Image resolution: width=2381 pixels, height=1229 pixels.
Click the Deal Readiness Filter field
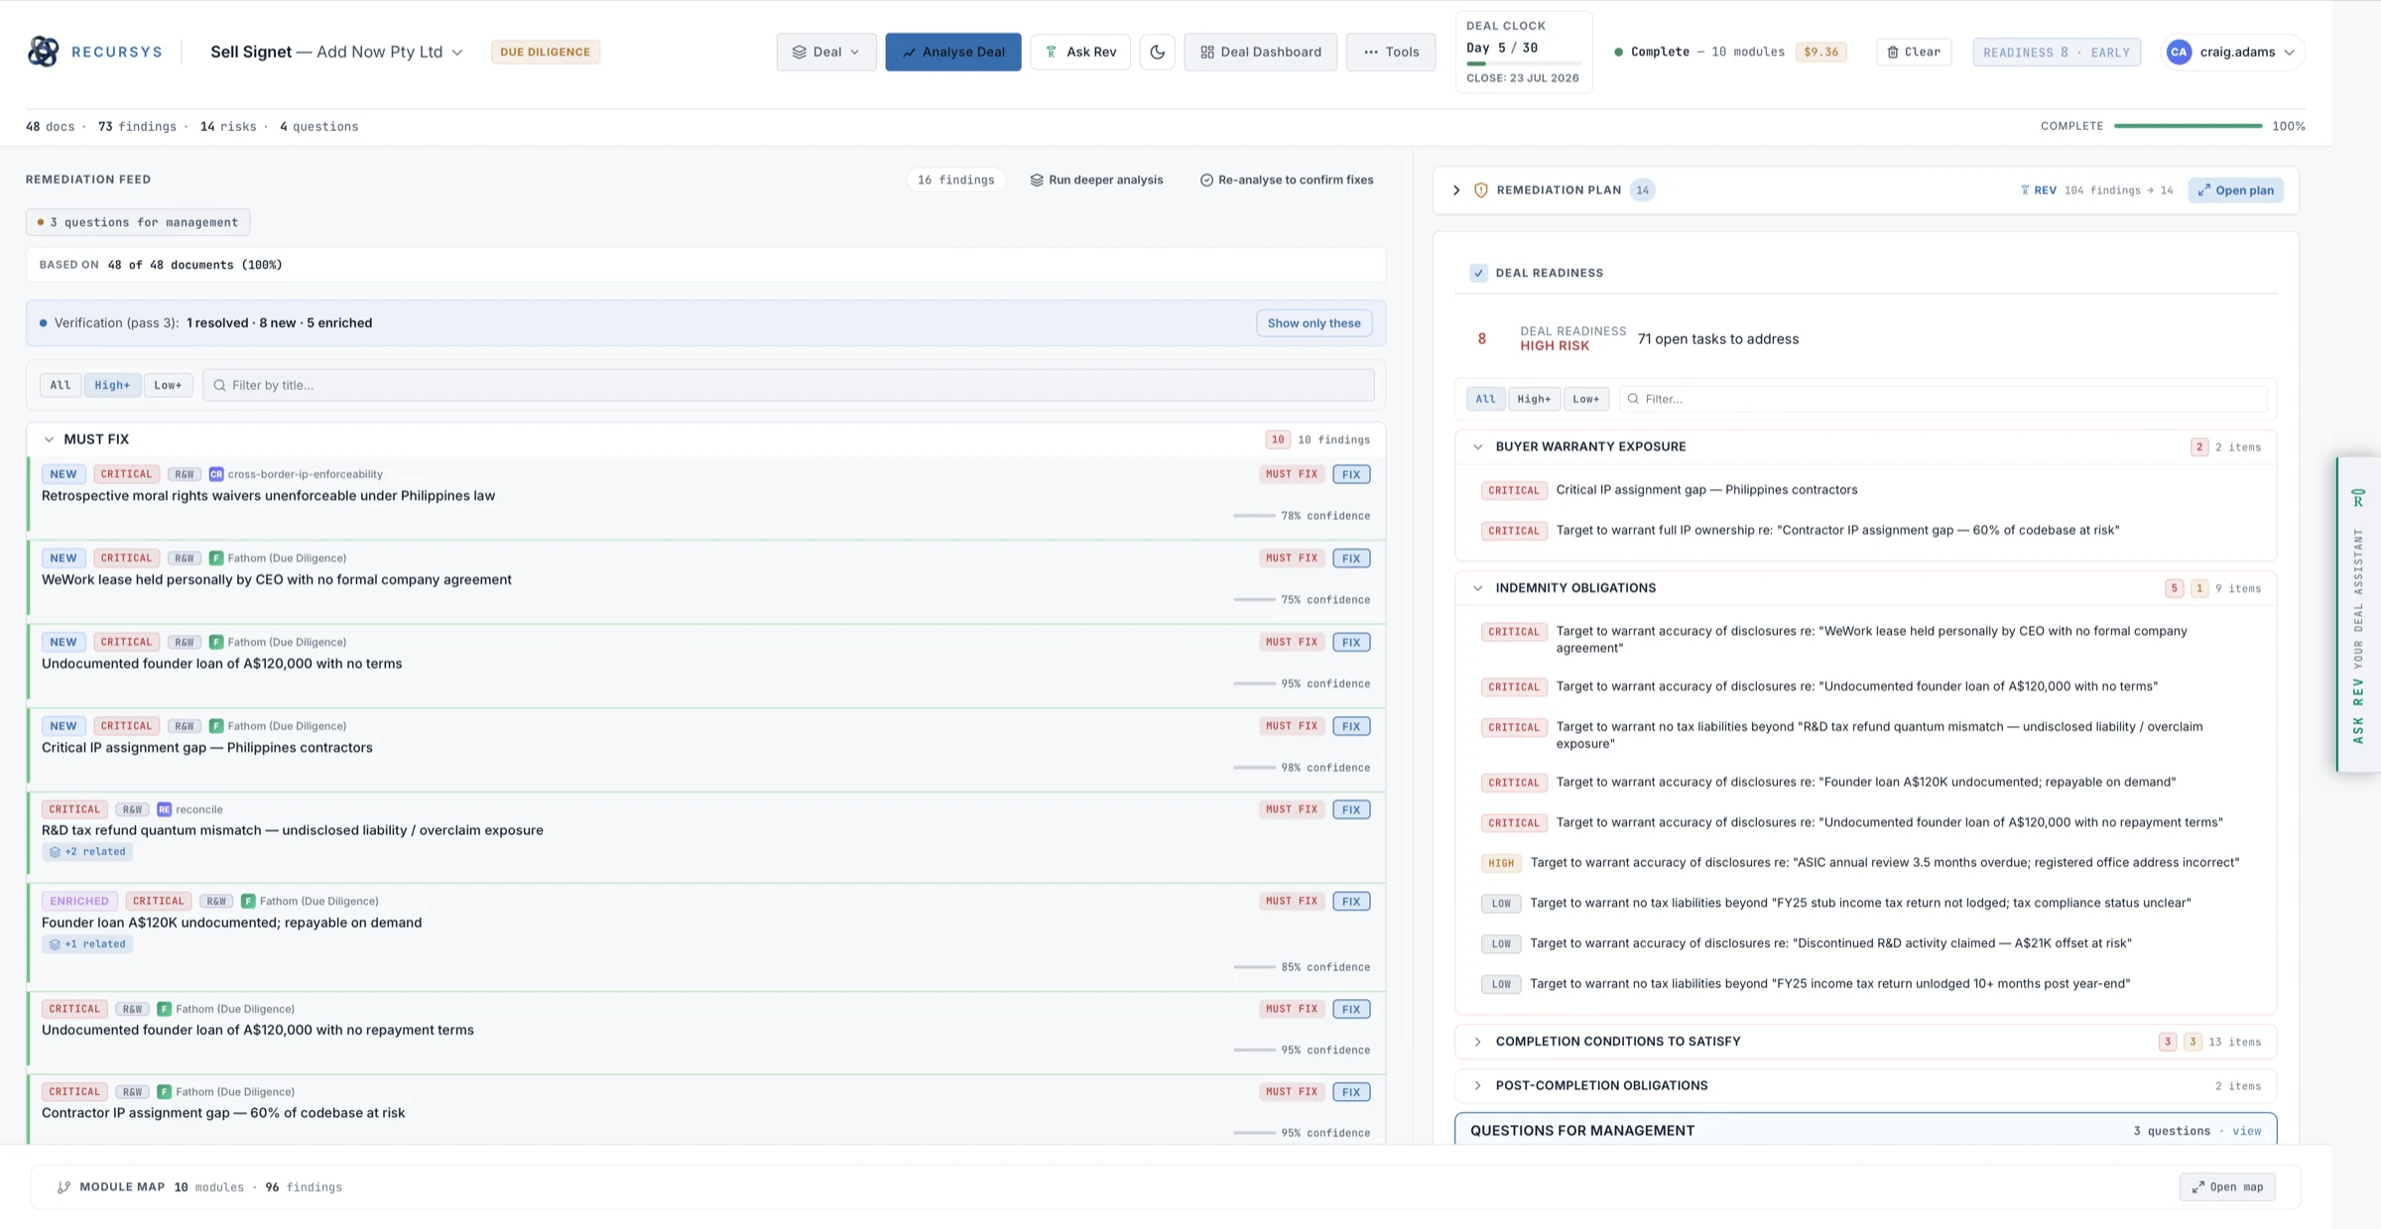(x=1942, y=399)
